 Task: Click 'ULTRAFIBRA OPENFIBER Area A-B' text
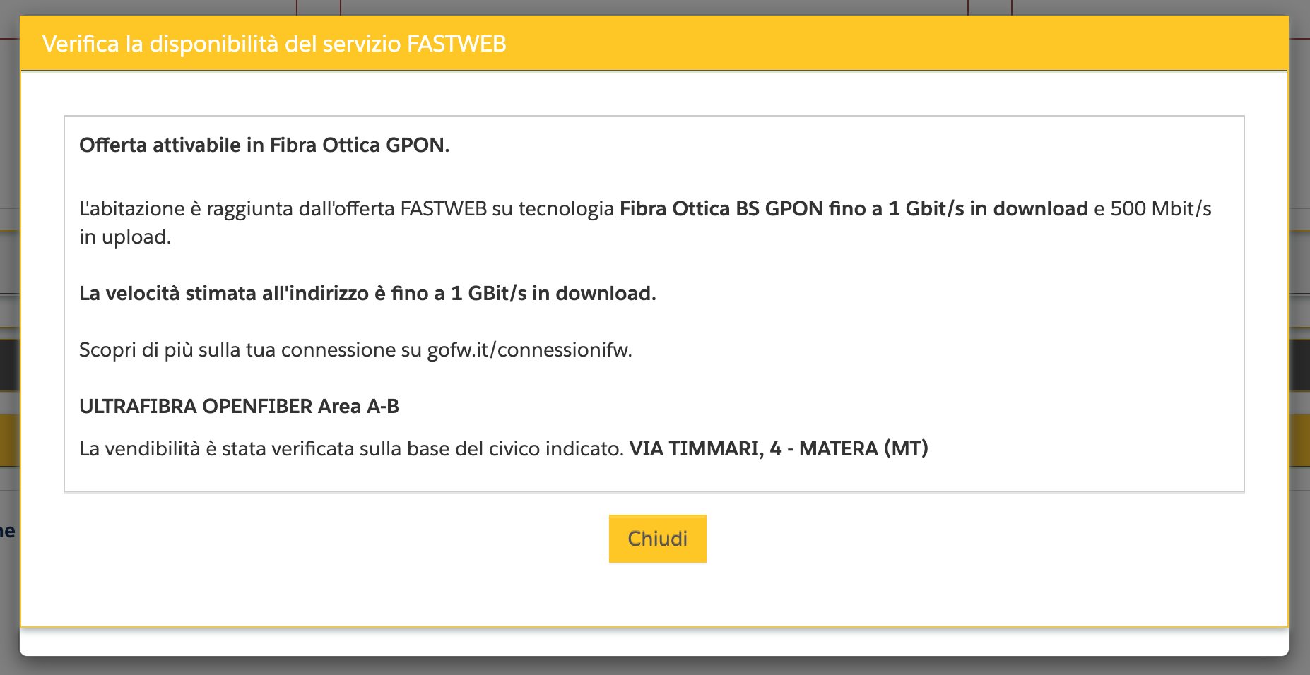pos(239,407)
